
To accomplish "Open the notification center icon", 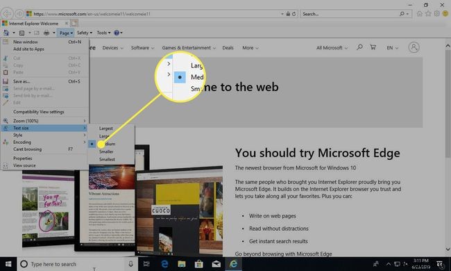I will coord(440,264).
